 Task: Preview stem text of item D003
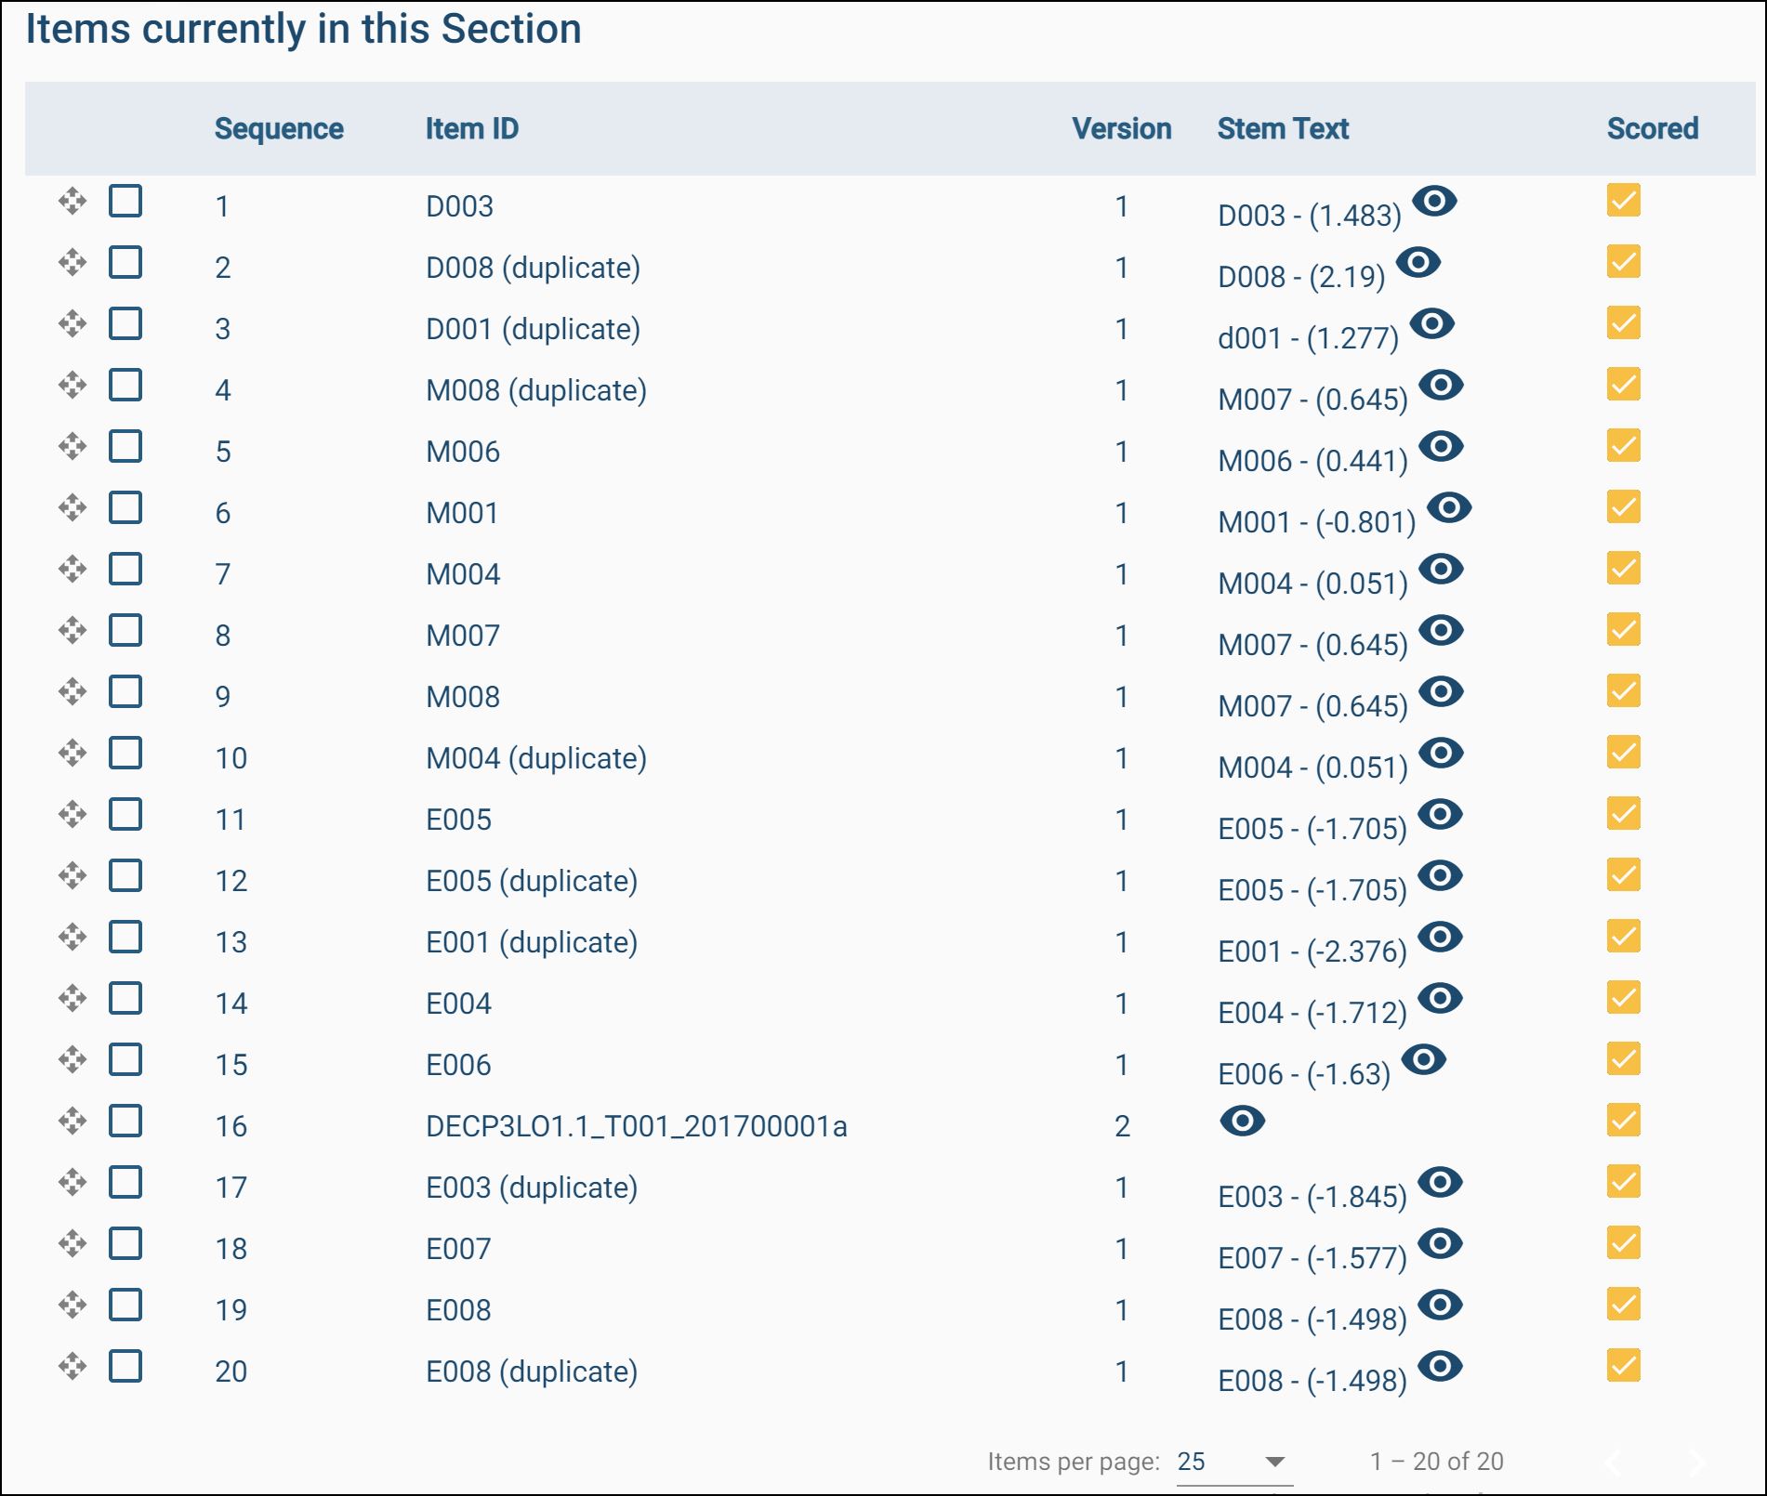click(1434, 201)
